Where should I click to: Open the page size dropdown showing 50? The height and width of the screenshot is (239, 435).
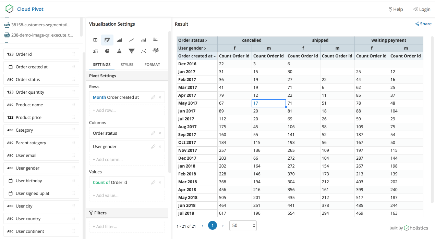click(243, 226)
